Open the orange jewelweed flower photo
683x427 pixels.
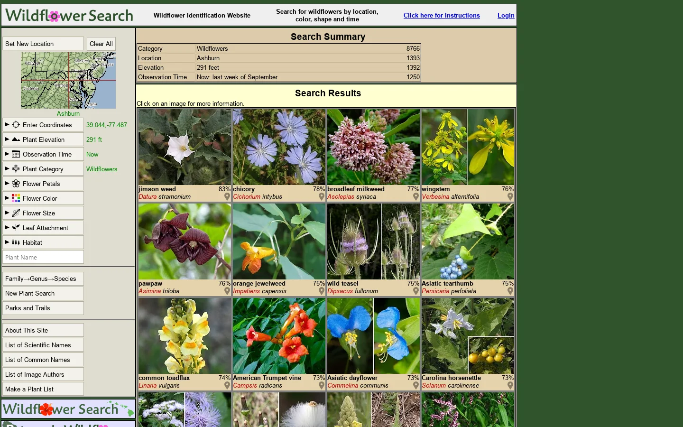(279, 241)
